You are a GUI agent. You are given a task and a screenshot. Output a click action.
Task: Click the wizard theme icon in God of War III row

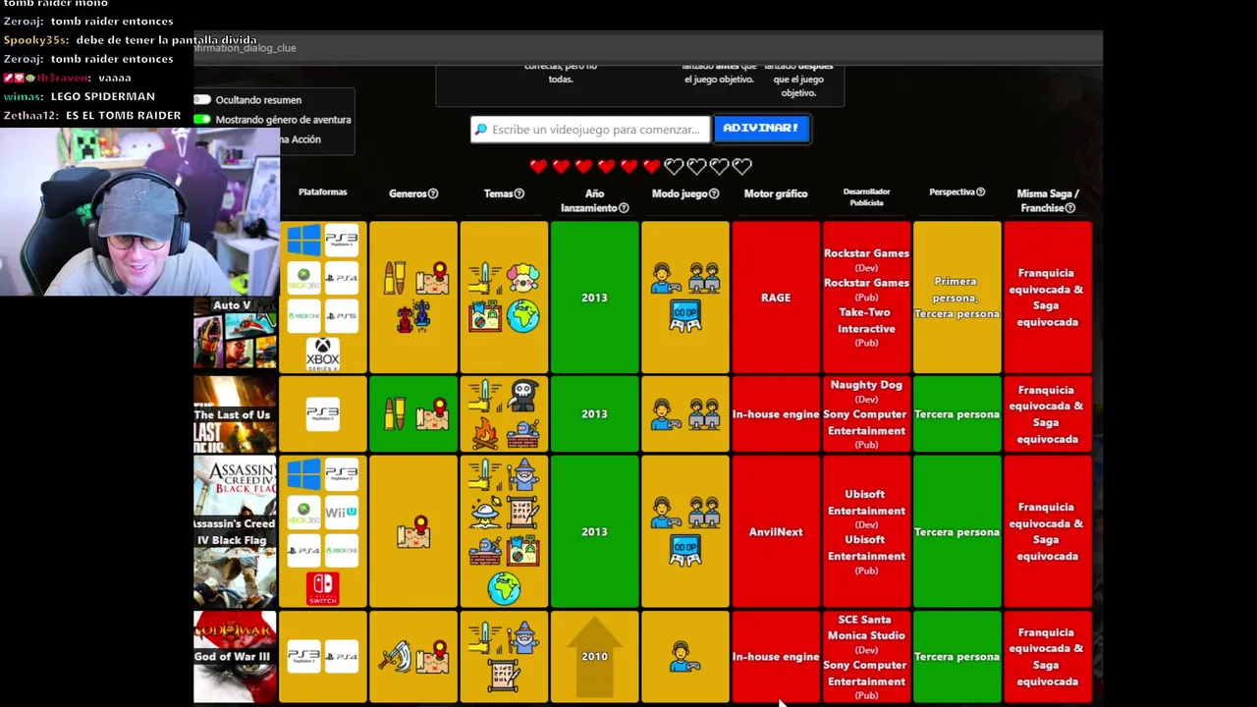[x=523, y=637]
